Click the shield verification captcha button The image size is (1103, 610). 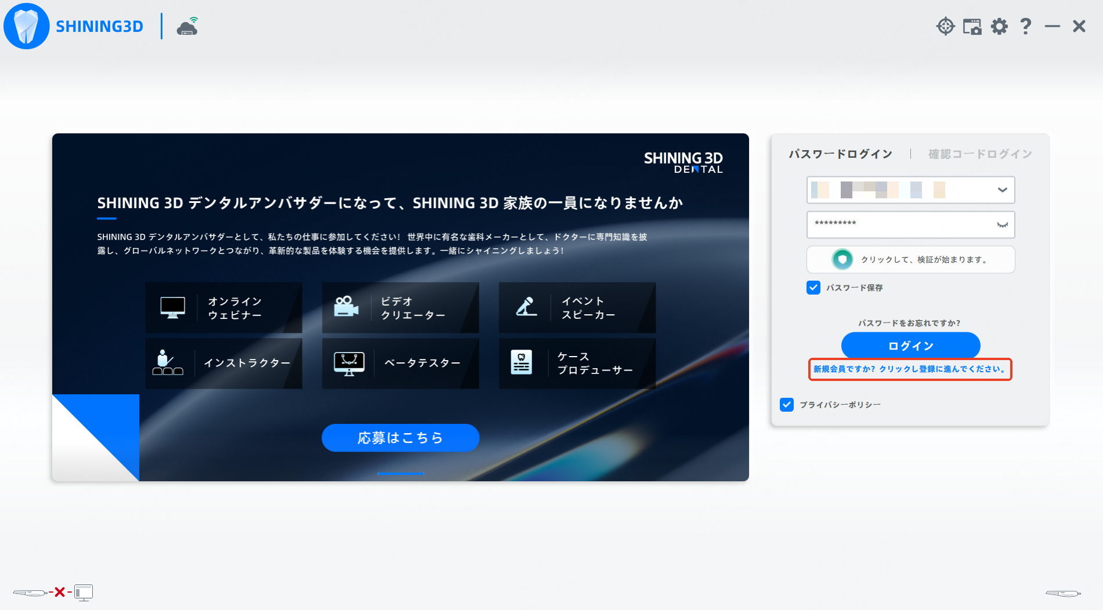coord(911,259)
